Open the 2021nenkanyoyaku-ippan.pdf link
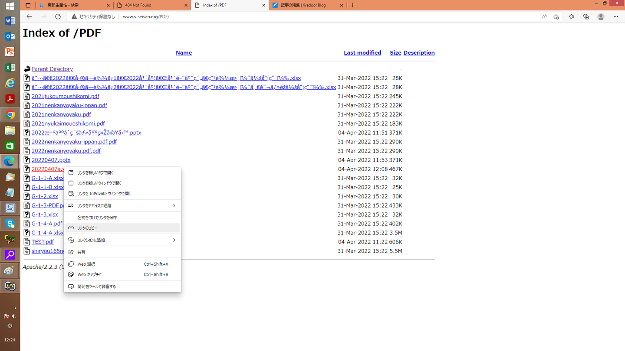Viewport: 625px width, 351px height. pyautogui.click(x=69, y=105)
